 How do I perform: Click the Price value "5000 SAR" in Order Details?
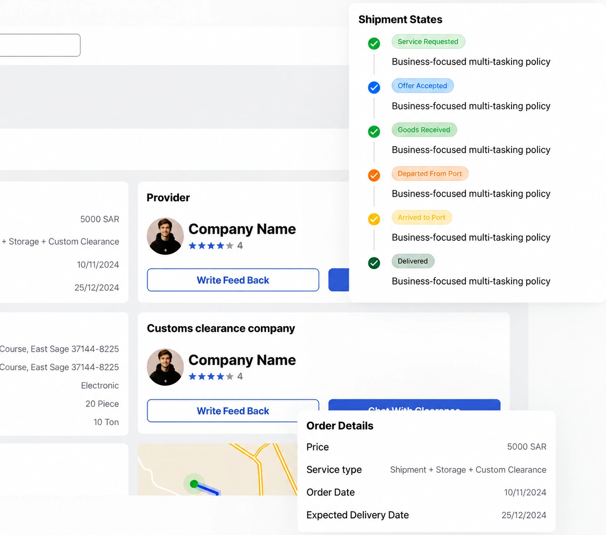point(527,447)
